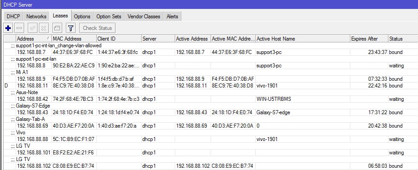Click the Vivo comment row

(211, 132)
